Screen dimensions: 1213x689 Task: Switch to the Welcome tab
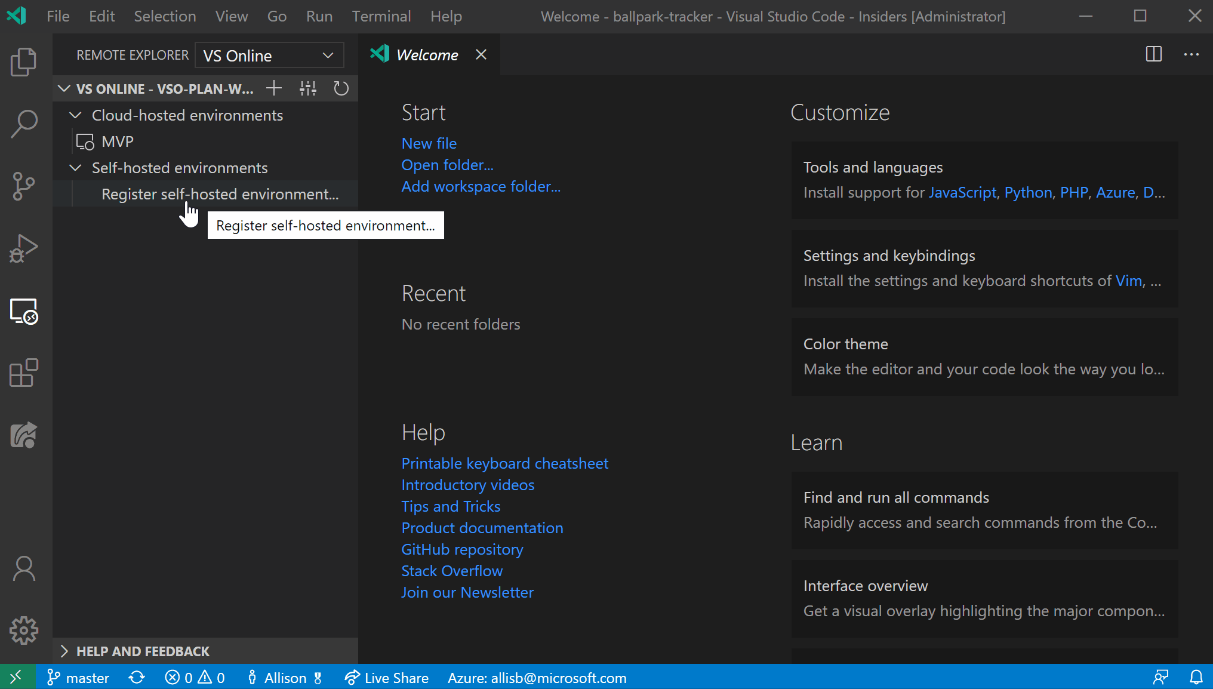427,54
